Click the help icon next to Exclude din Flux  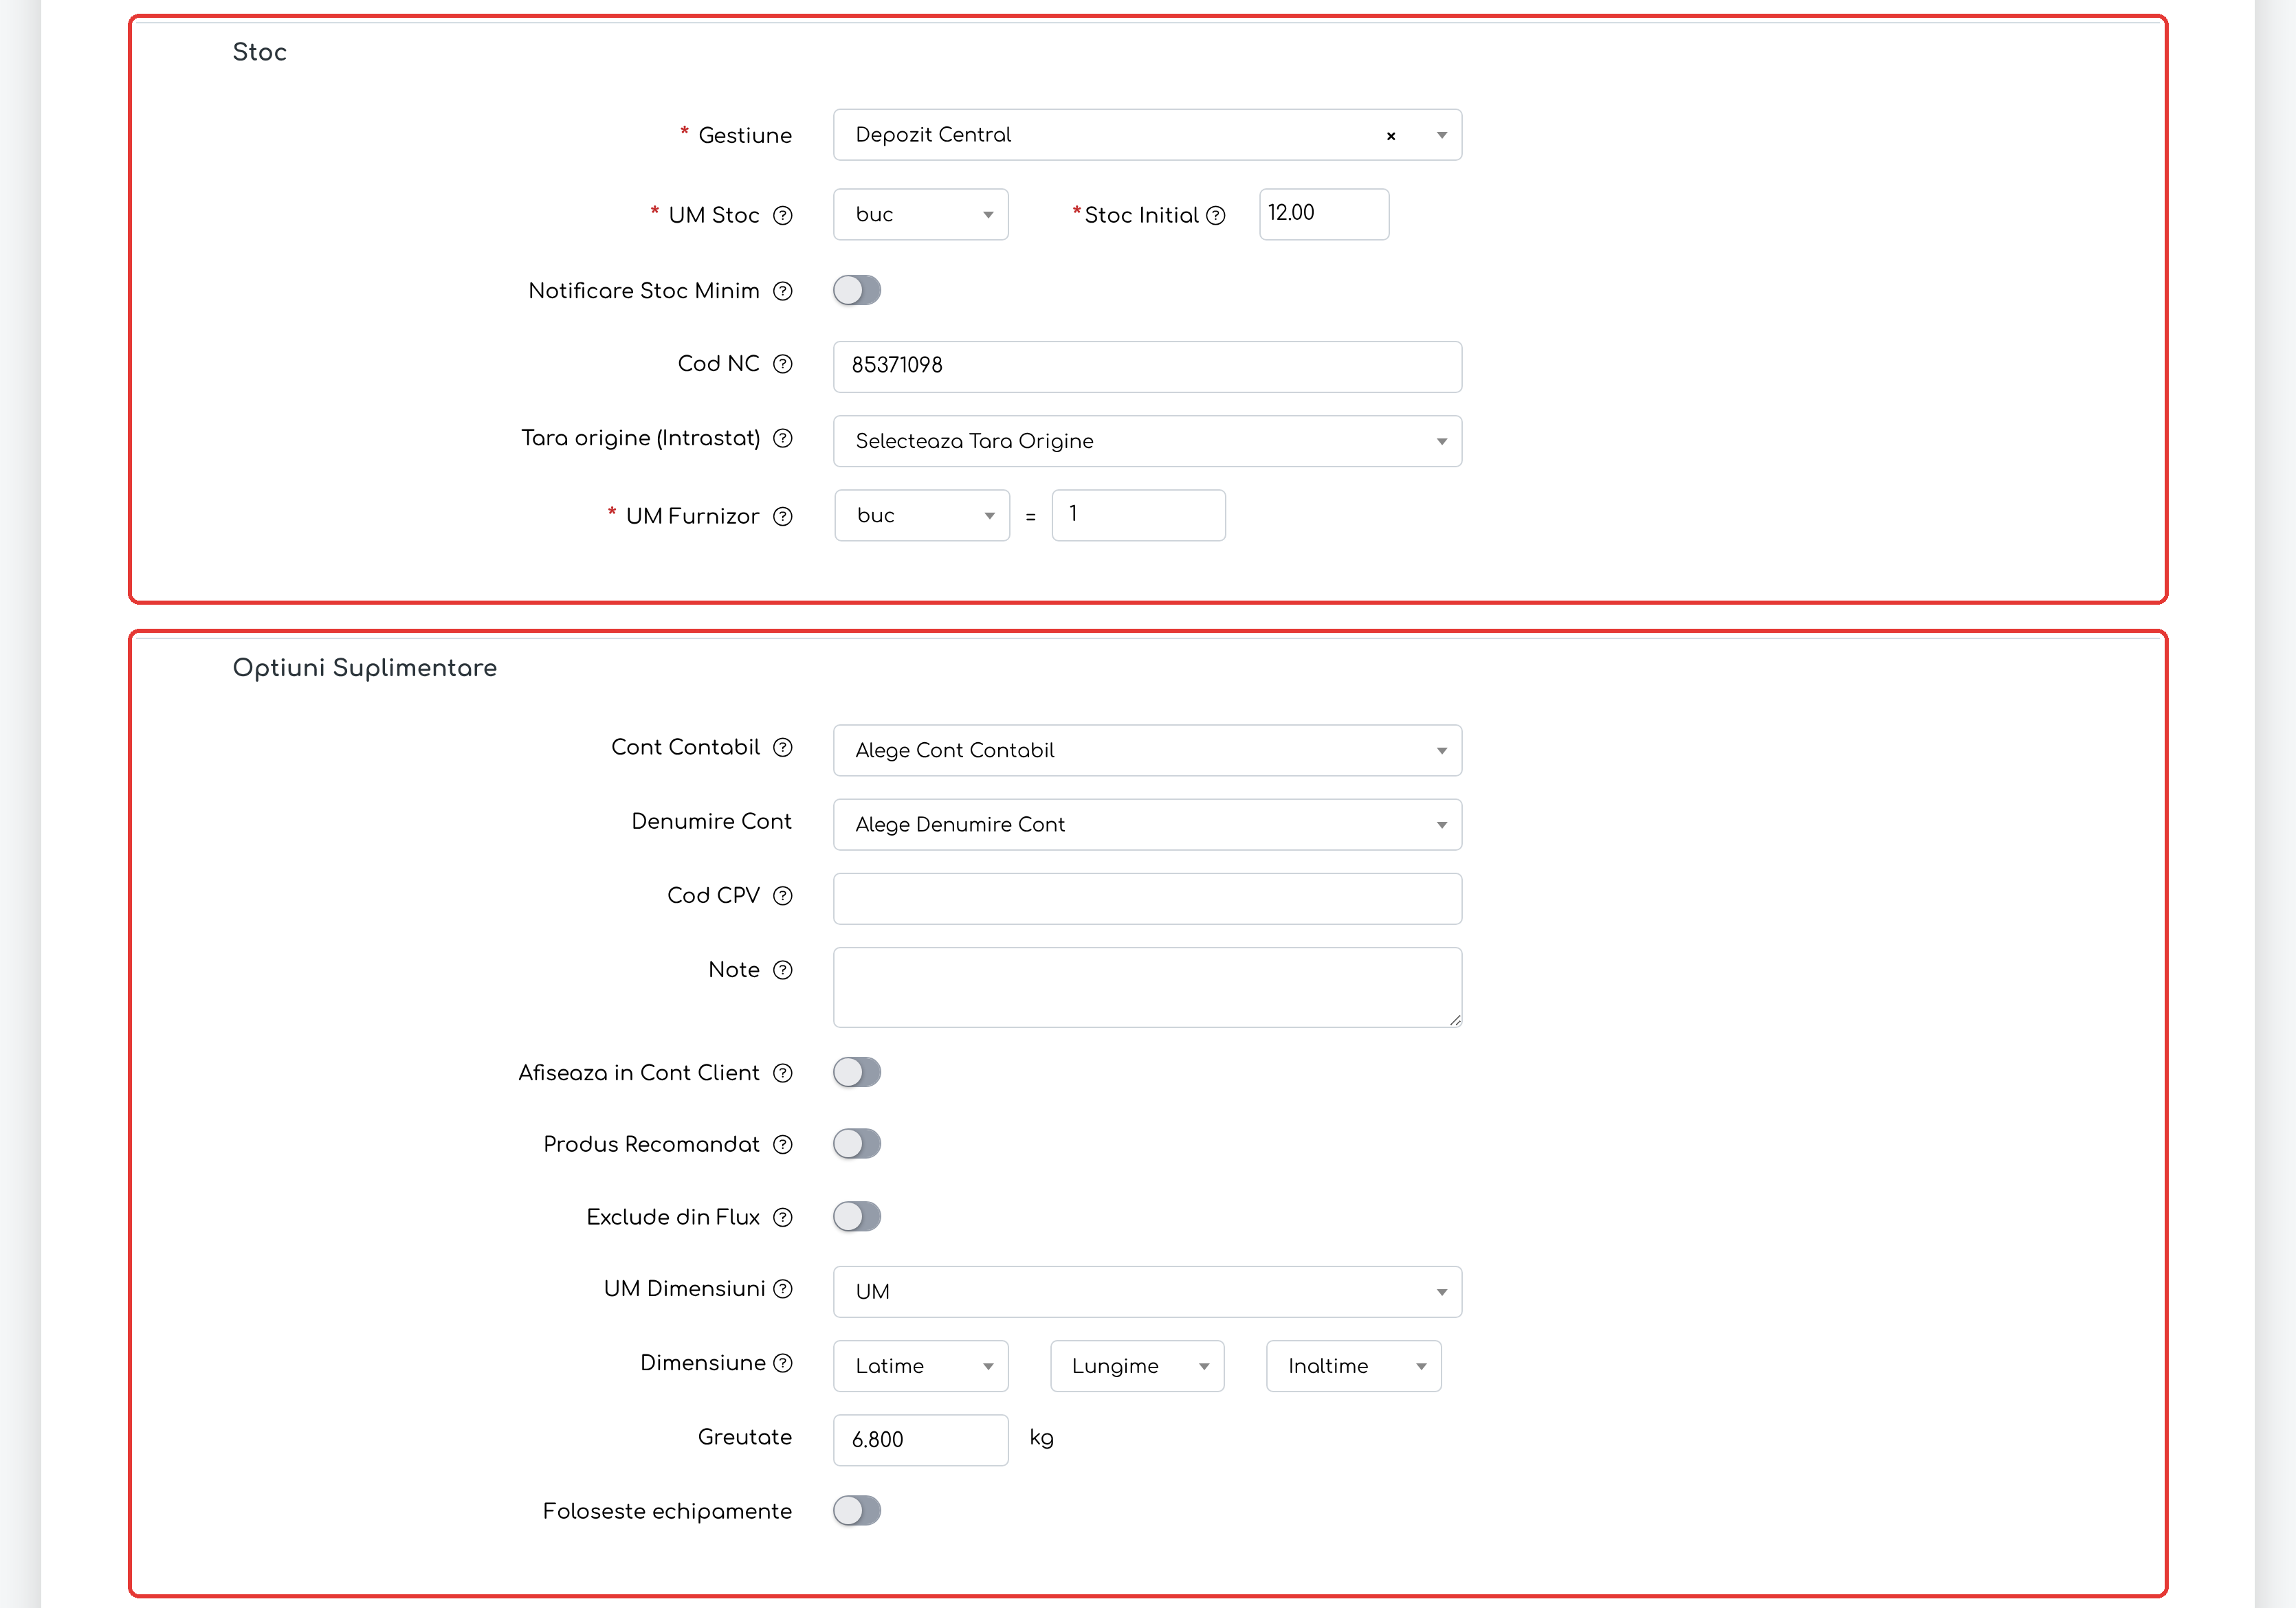pos(783,1216)
